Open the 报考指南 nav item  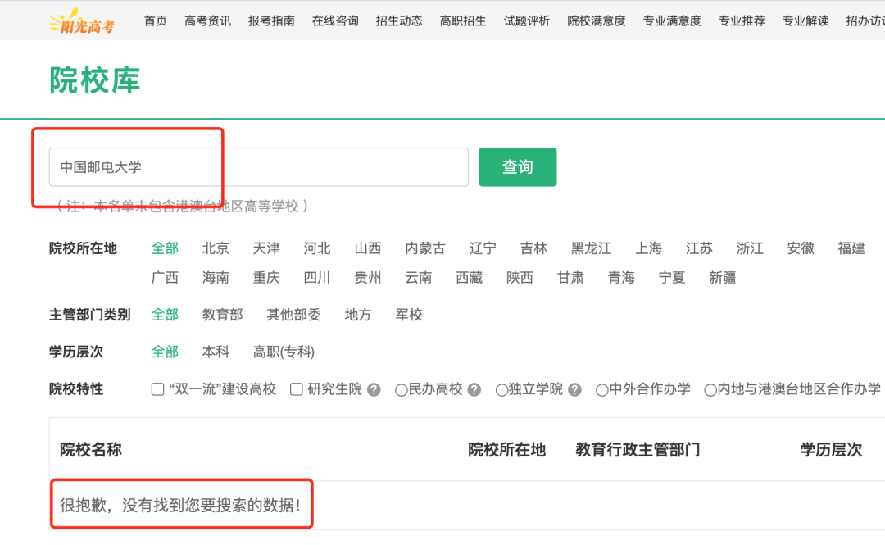(271, 20)
